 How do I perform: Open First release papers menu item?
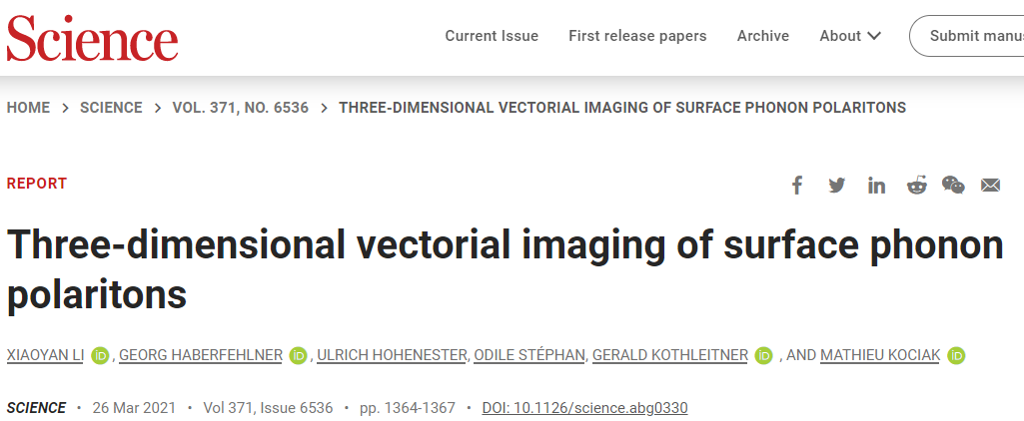coord(637,36)
